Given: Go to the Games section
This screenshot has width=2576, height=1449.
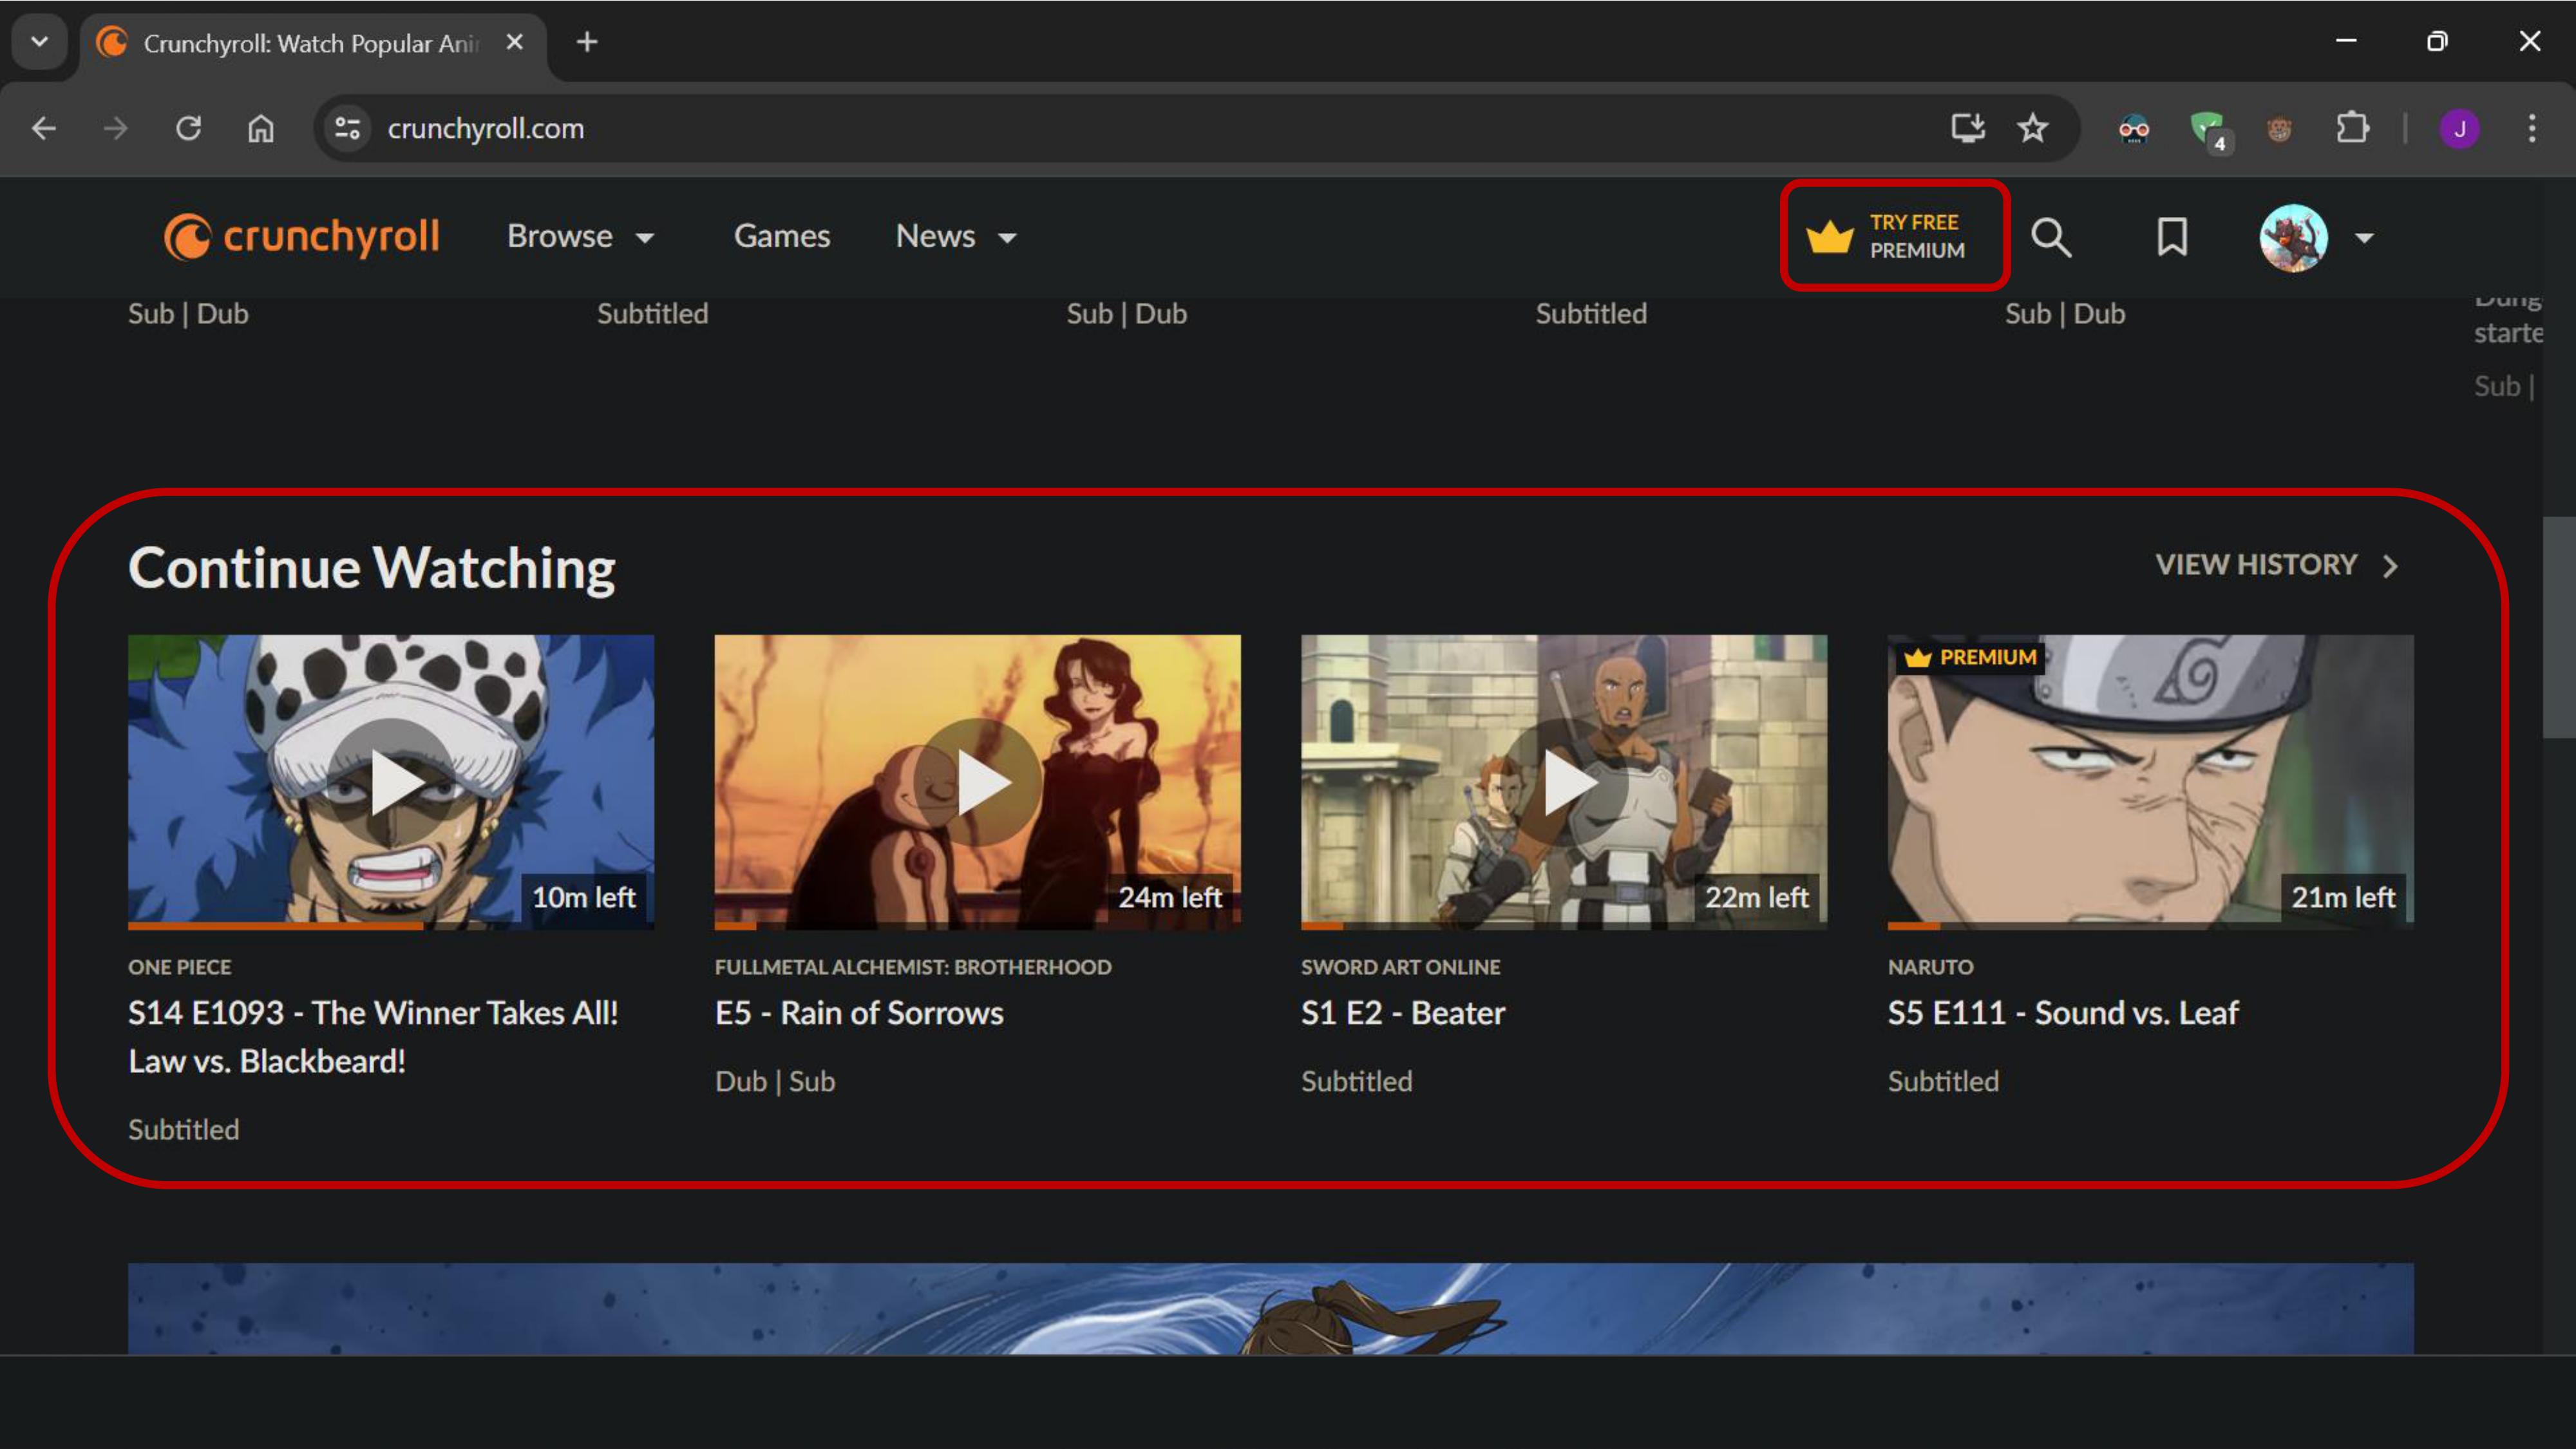Looking at the screenshot, I should point(781,237).
